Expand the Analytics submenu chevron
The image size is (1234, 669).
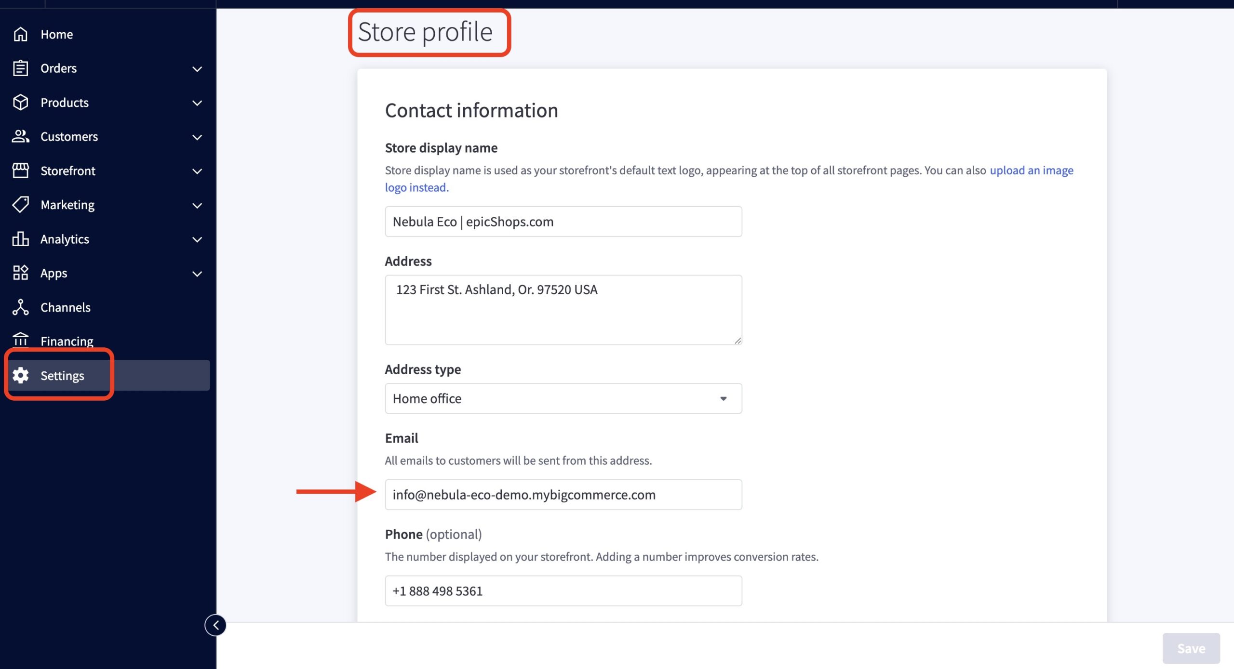197,239
